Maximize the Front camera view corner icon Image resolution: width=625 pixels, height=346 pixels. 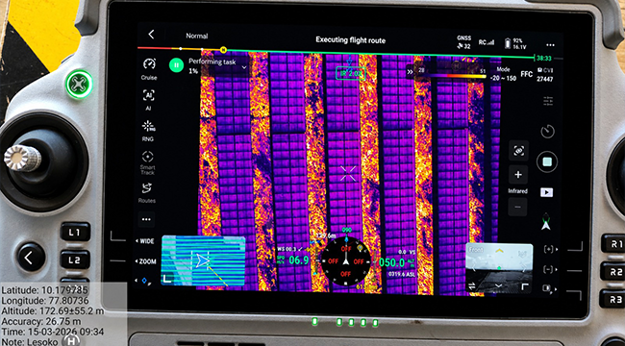coord(525,286)
